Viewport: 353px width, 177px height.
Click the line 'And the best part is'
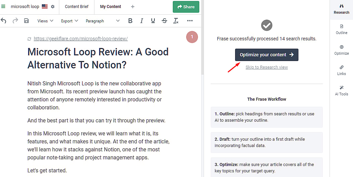(96, 121)
